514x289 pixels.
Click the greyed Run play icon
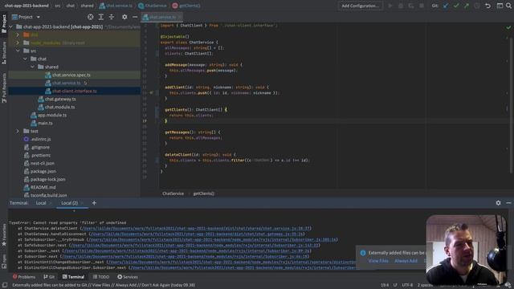[x=390, y=6]
